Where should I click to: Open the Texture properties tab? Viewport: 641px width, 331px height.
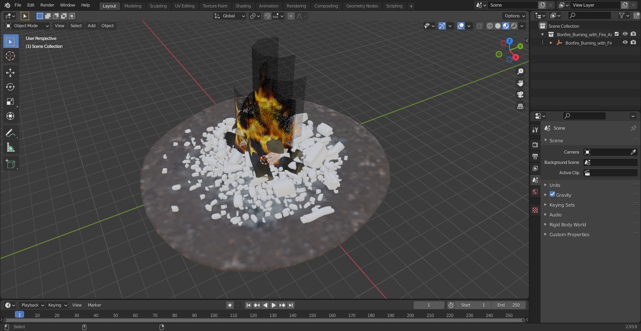(x=535, y=210)
